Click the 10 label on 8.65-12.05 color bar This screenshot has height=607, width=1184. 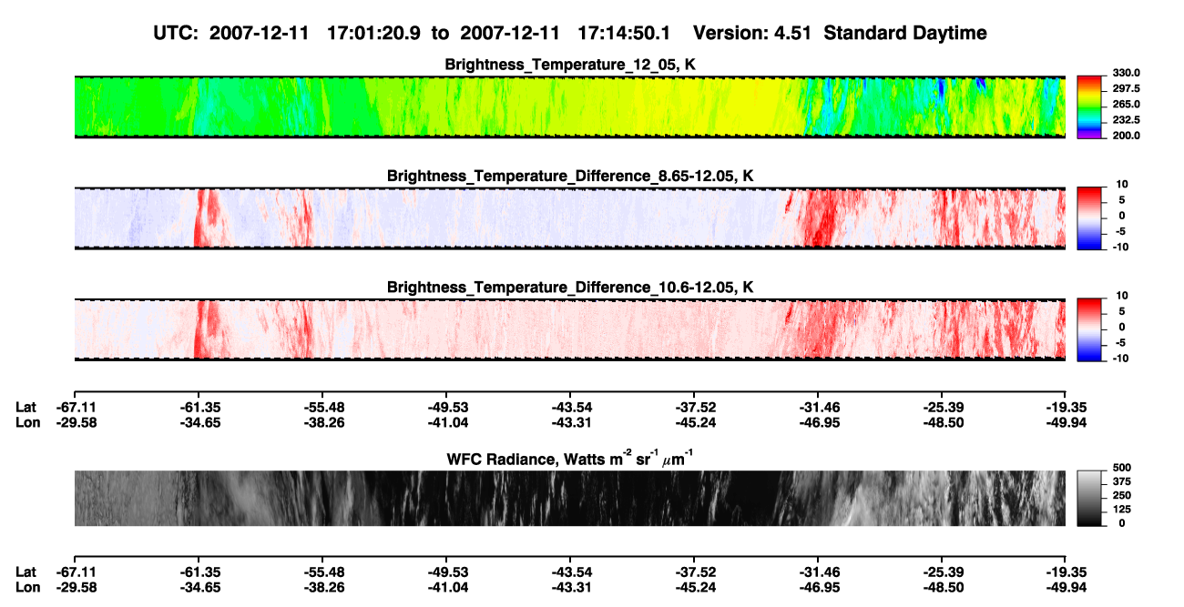pyautogui.click(x=1123, y=184)
